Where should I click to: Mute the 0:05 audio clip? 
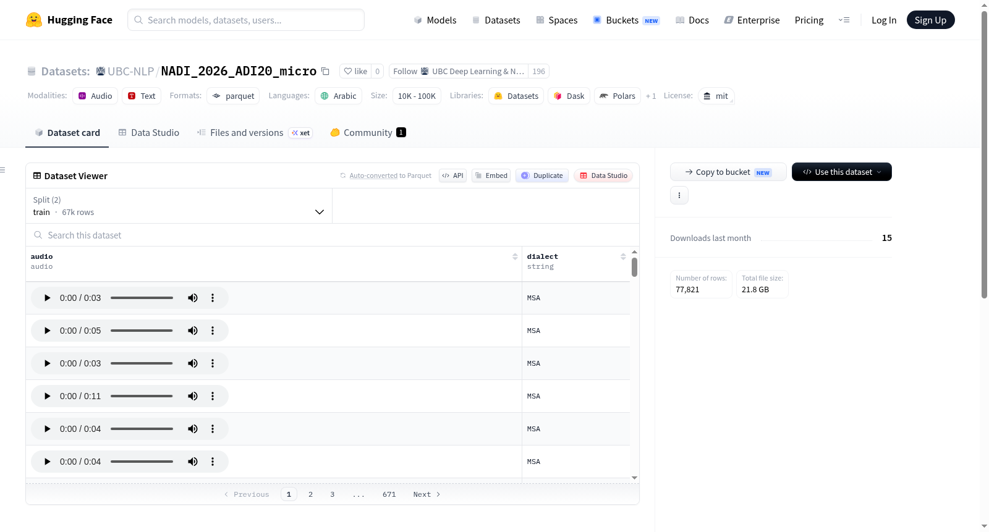tap(193, 331)
